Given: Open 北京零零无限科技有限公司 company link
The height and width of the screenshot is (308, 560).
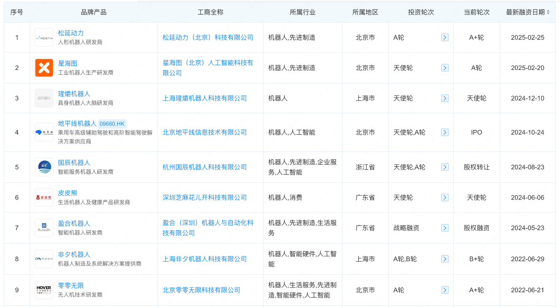Looking at the screenshot, I should coord(202,290).
